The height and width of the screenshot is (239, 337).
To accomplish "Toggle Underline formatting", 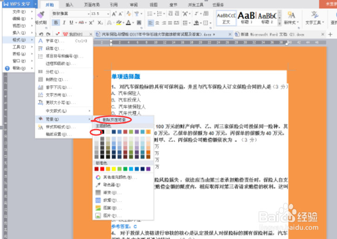I will [x=71, y=23].
